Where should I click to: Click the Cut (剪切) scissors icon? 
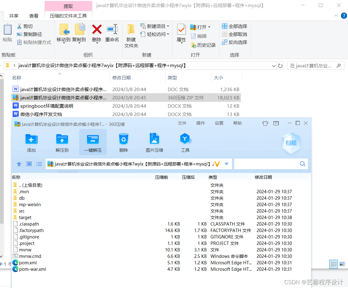(x=19, y=26)
